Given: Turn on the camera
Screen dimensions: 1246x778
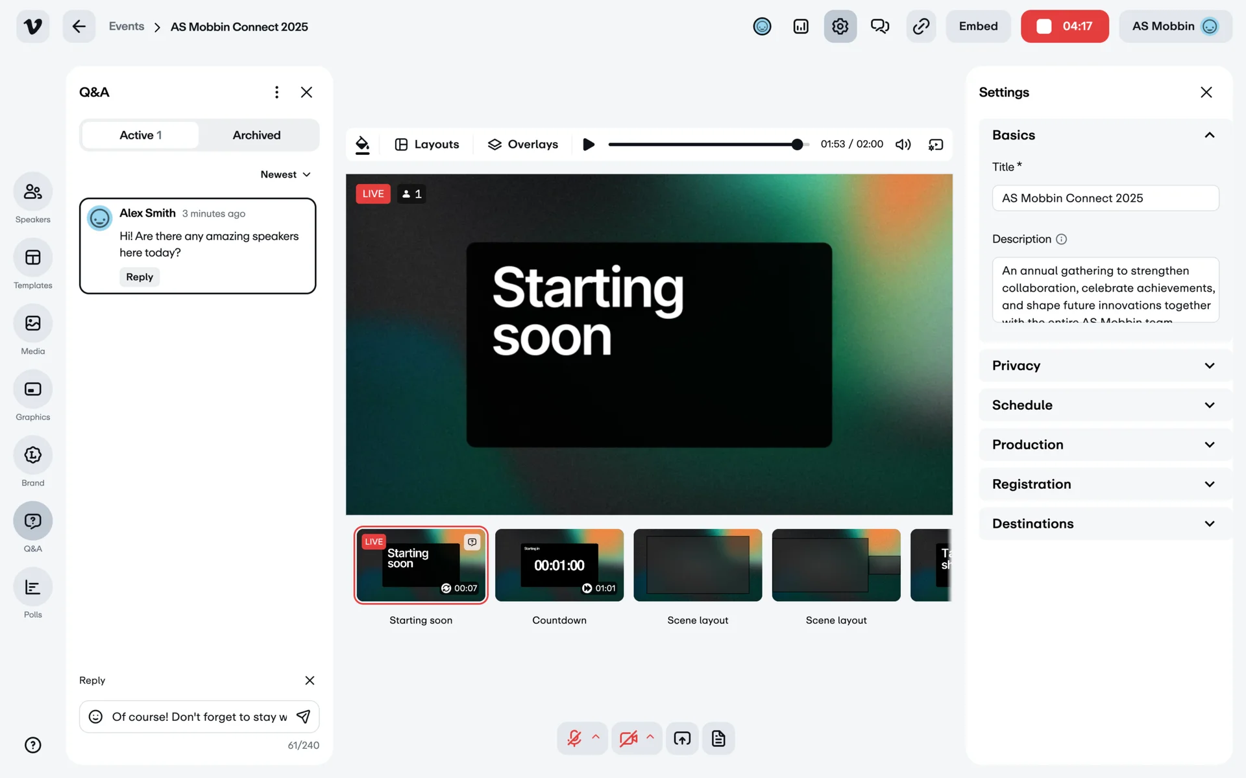Looking at the screenshot, I should click(x=628, y=738).
